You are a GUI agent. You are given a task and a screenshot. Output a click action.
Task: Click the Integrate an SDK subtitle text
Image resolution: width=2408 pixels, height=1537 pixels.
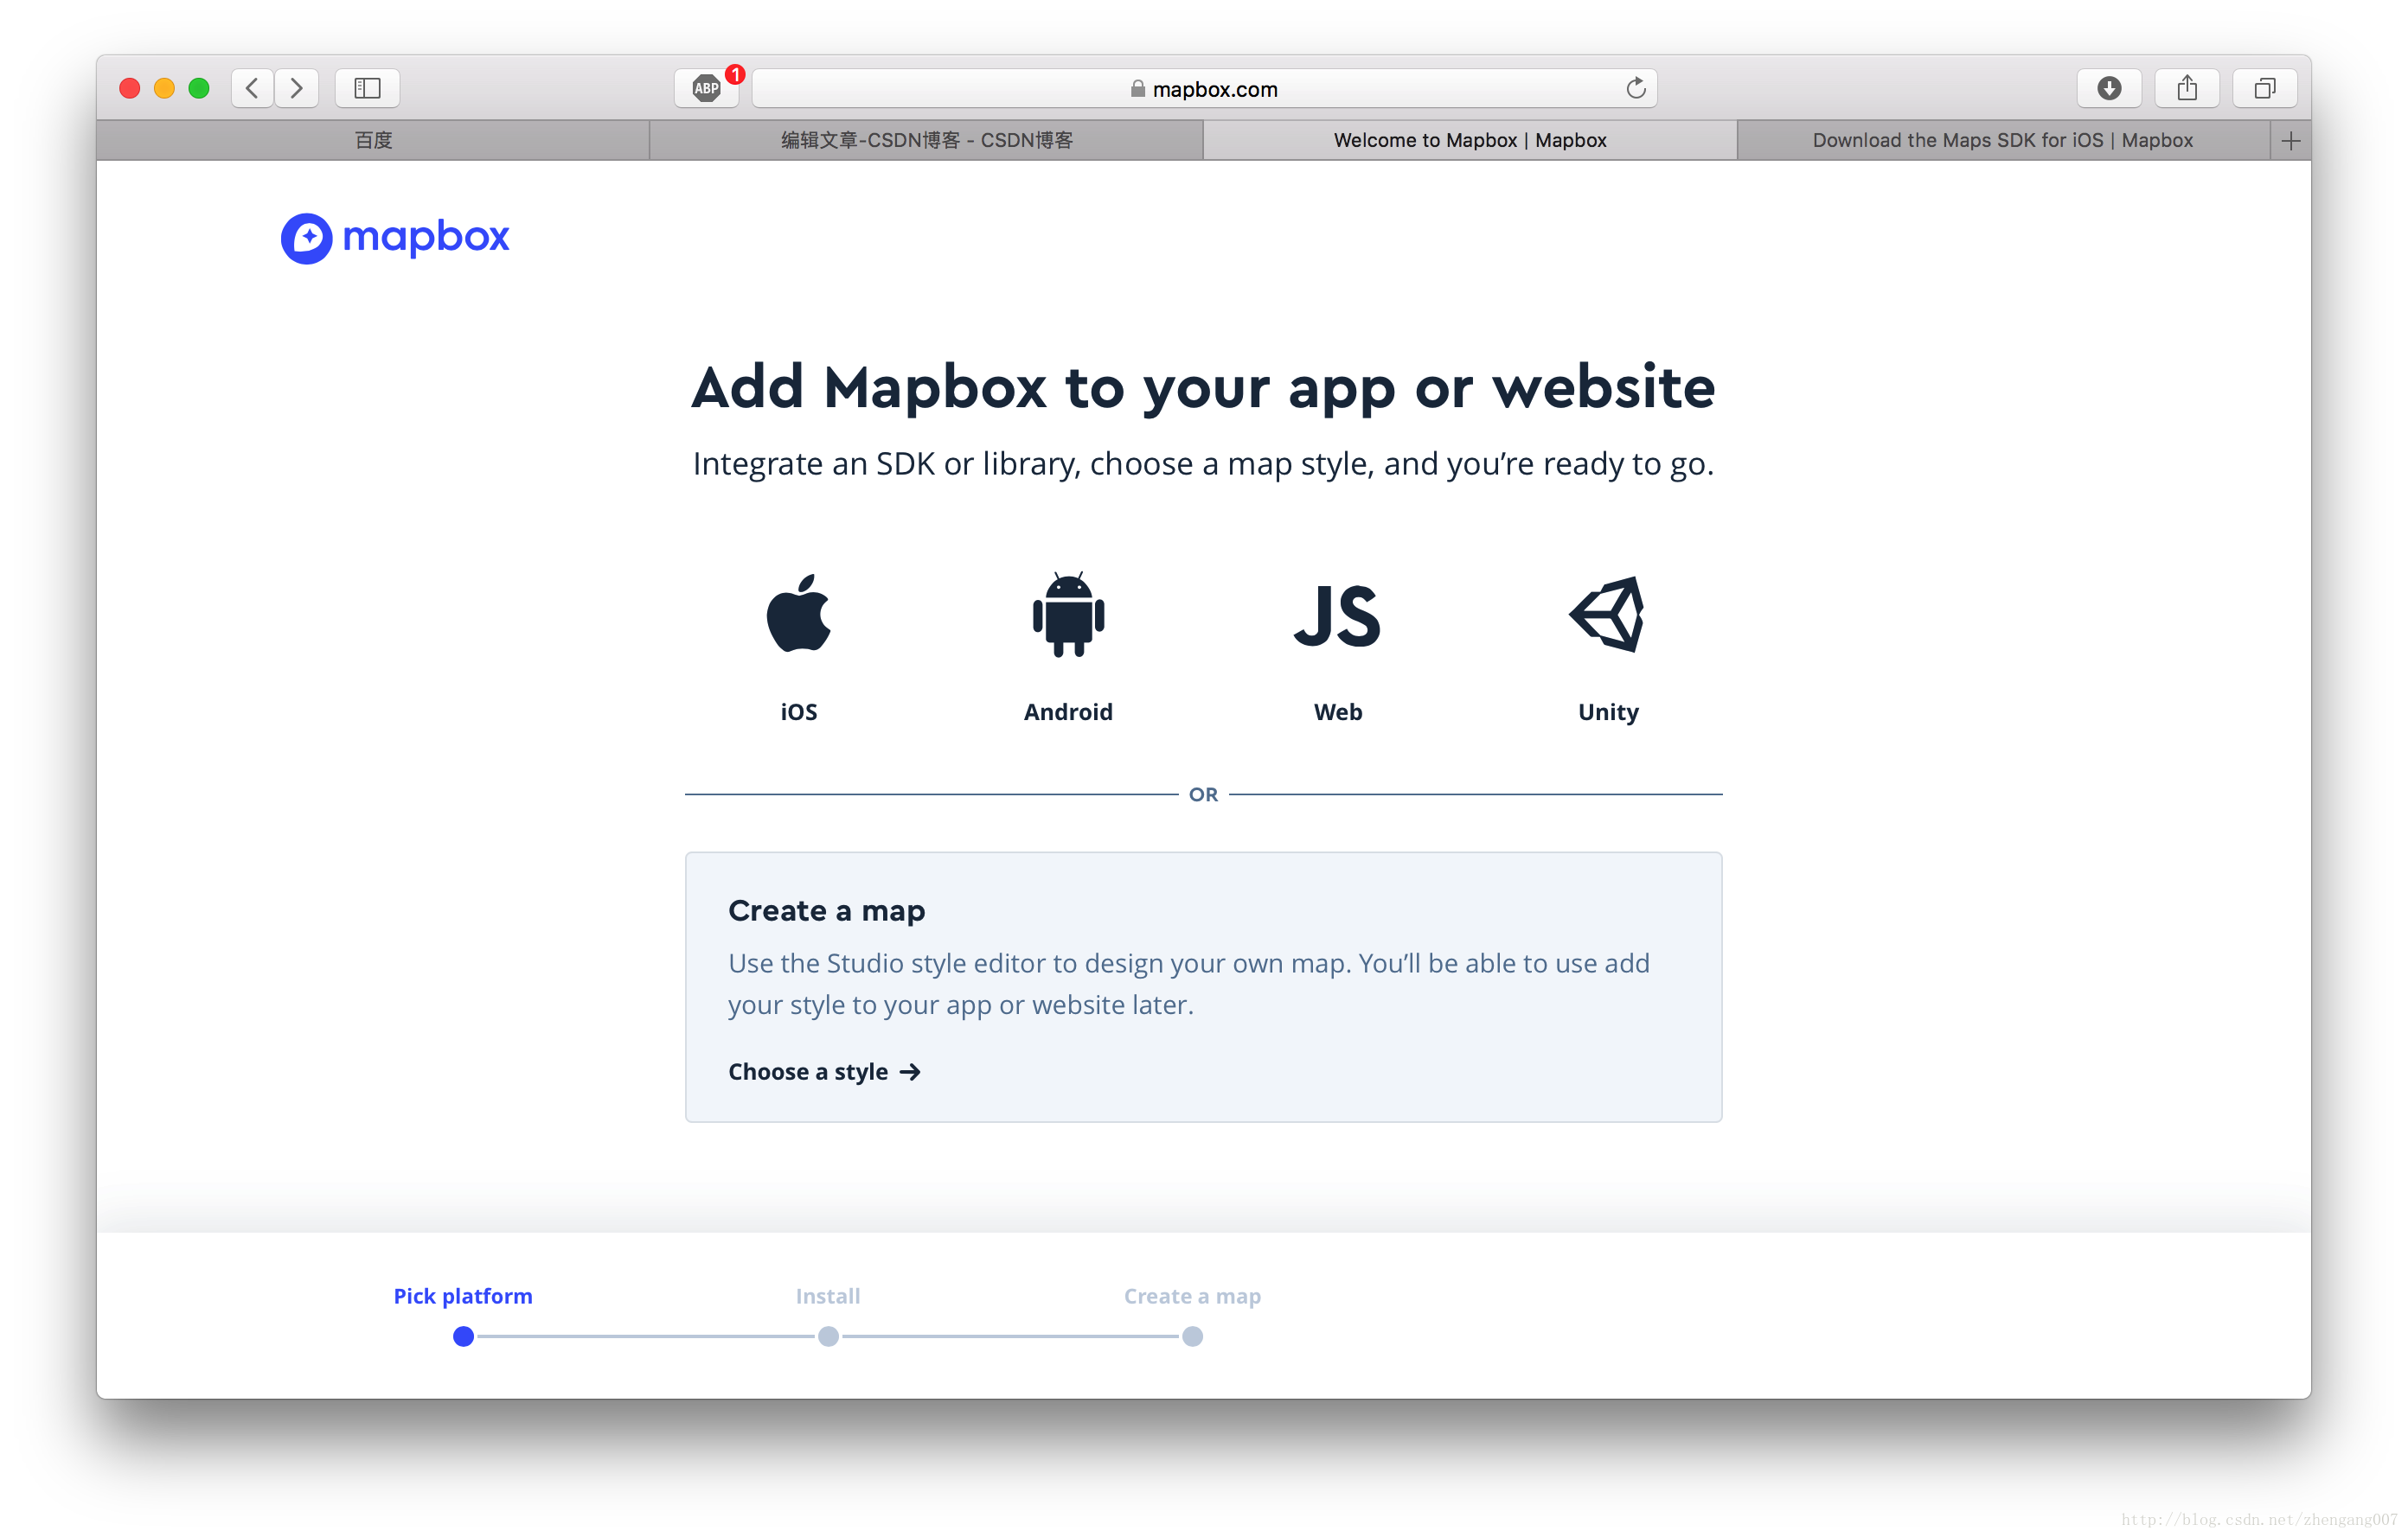click(x=1203, y=465)
